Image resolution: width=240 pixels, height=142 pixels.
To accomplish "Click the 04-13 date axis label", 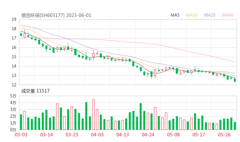I will point(123,135).
